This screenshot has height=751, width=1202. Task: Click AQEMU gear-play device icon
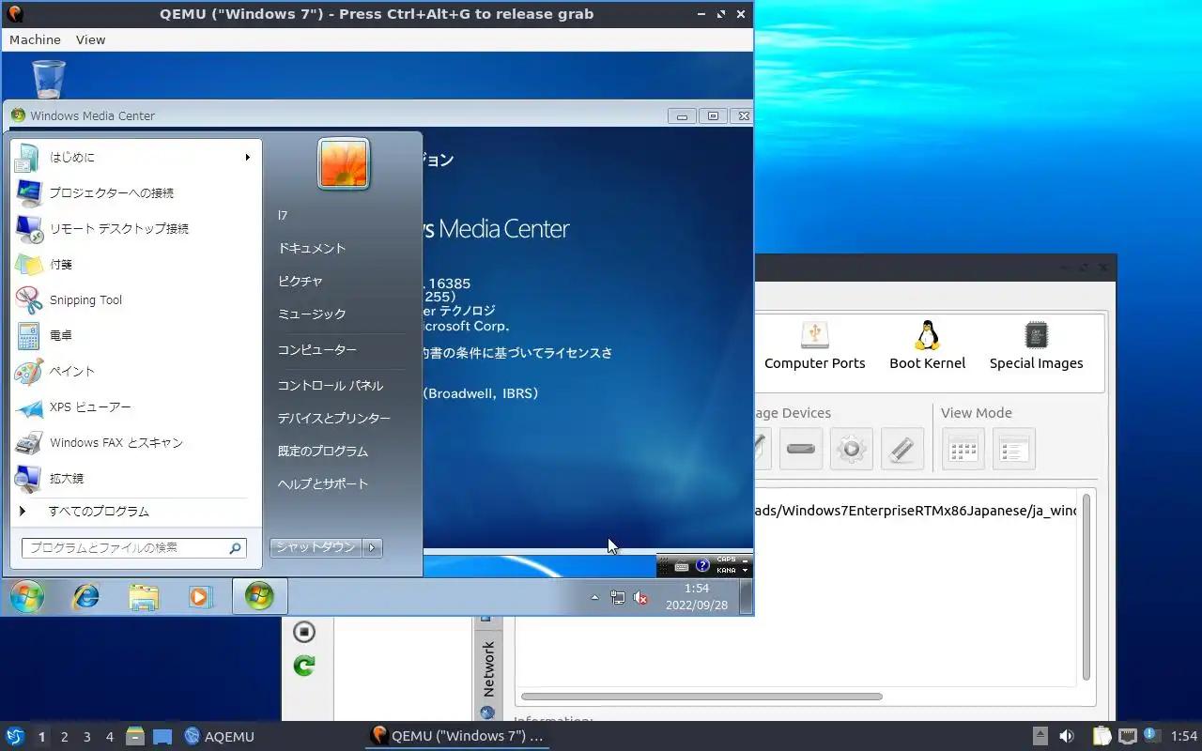[x=851, y=449]
